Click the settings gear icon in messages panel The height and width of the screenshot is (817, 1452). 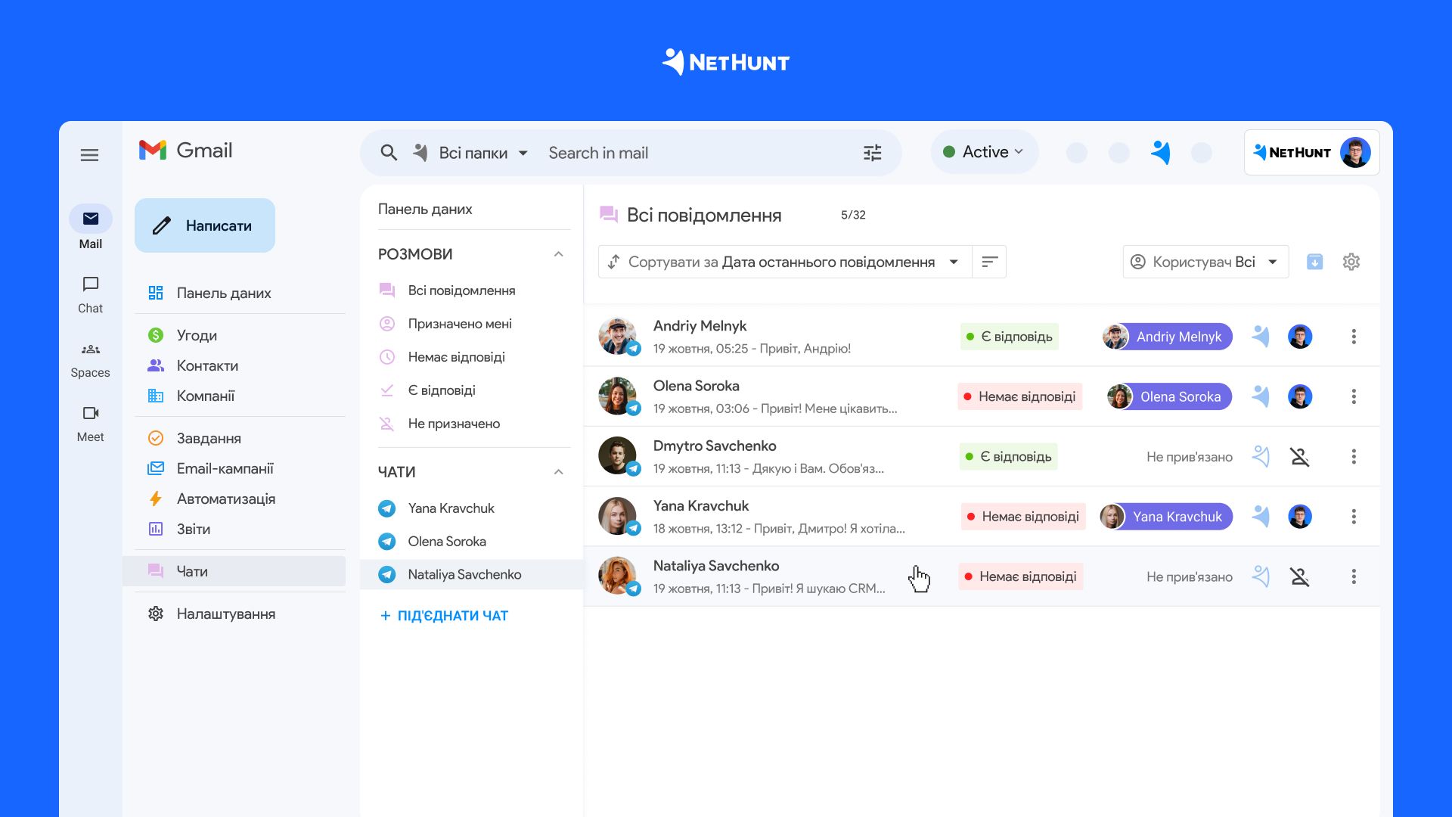[x=1351, y=261]
